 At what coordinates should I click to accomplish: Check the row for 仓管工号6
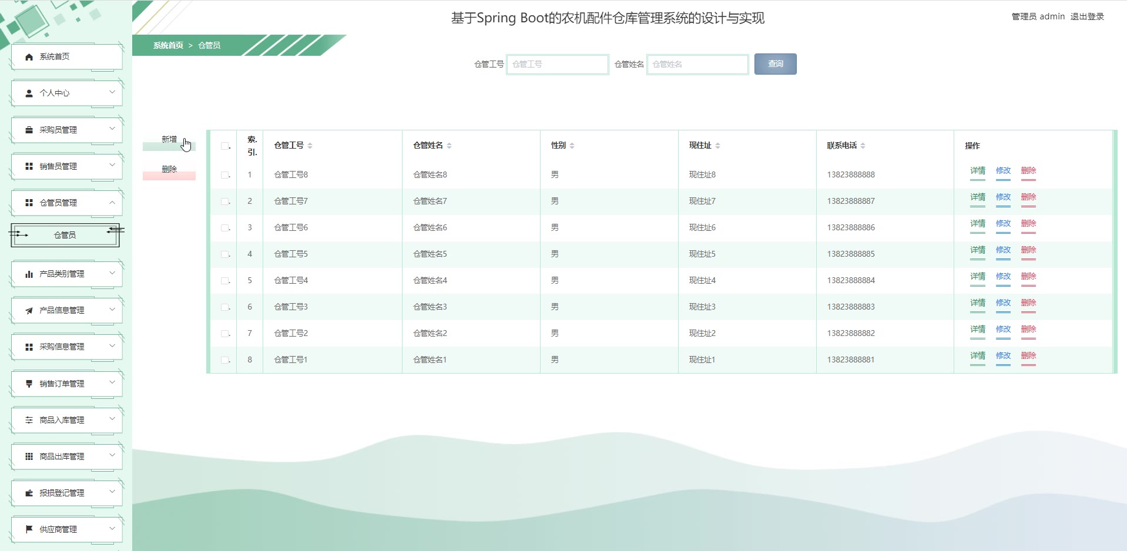tap(224, 228)
